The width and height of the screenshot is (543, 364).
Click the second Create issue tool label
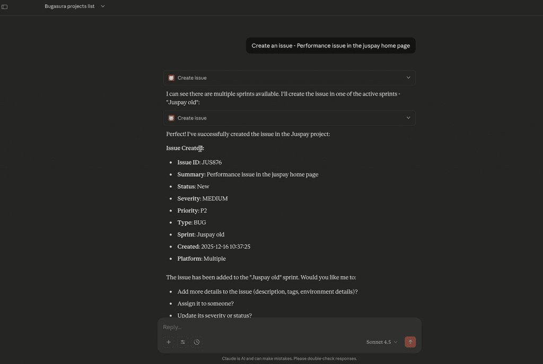coord(192,118)
